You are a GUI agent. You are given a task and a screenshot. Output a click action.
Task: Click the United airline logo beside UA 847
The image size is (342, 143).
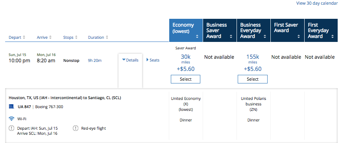click(x=11, y=107)
